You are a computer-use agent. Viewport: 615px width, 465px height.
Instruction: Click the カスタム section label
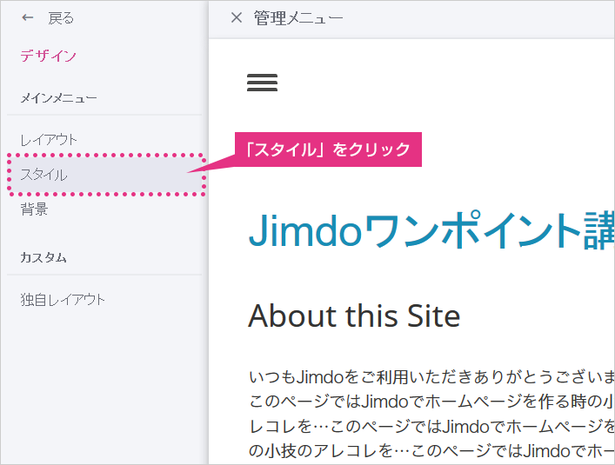click(43, 257)
